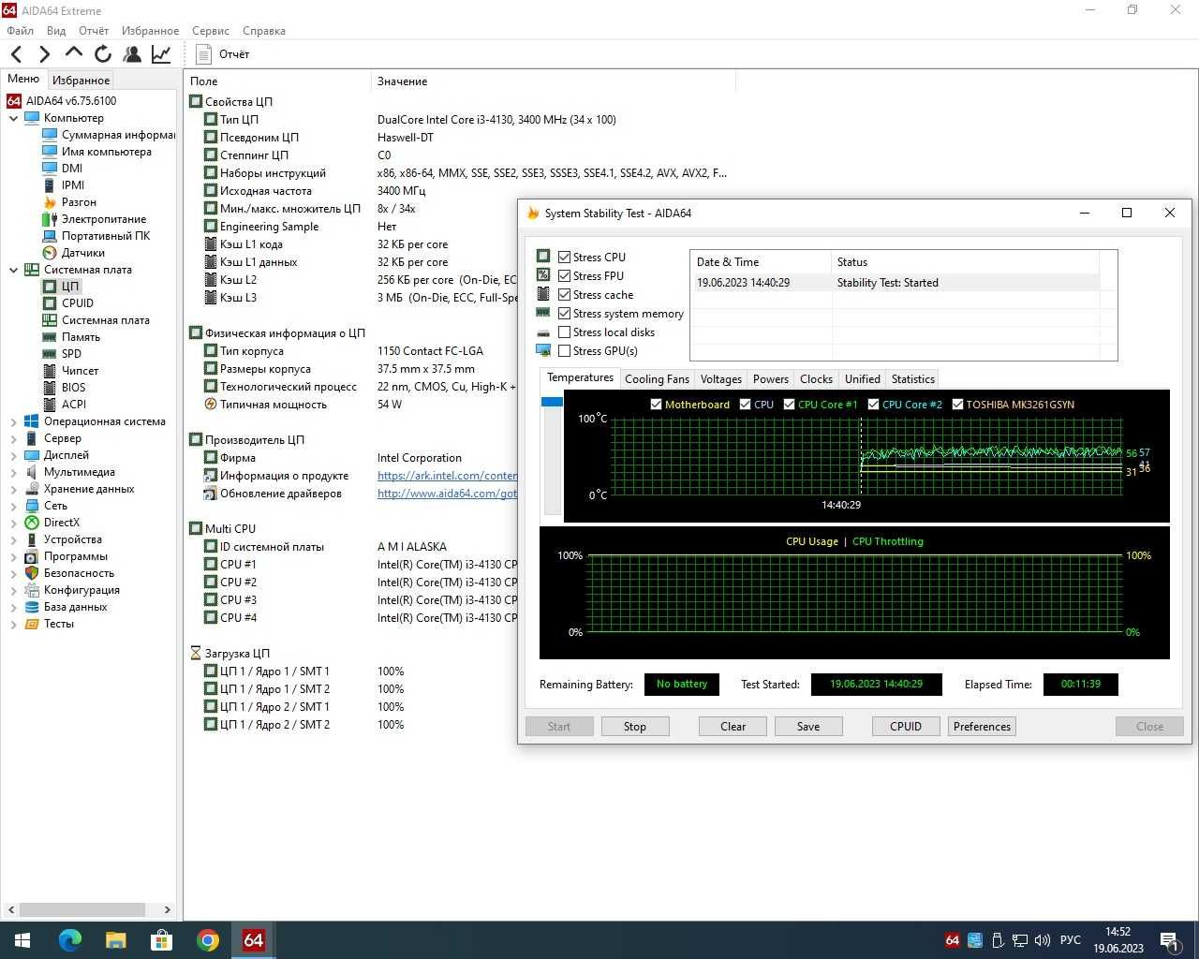Open the ark.intel.com product info link
This screenshot has width=1199, height=959.
(x=447, y=476)
